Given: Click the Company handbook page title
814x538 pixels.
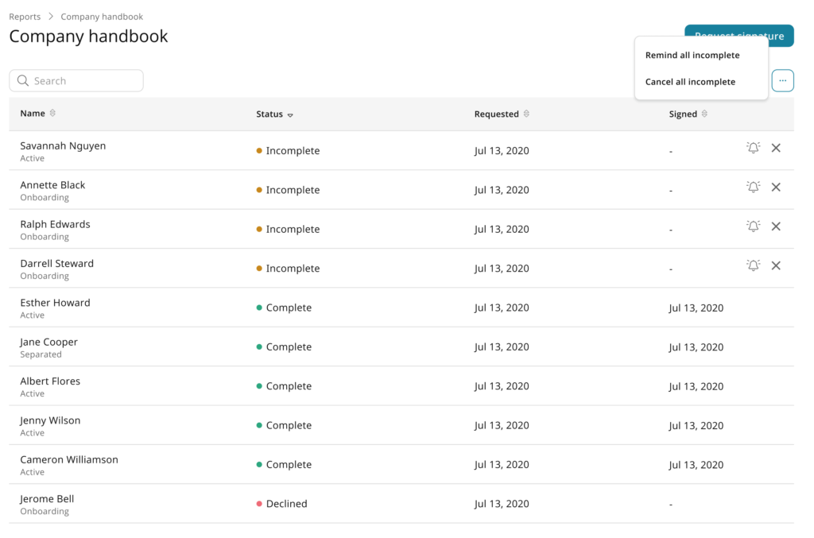Looking at the screenshot, I should pyautogui.click(x=88, y=37).
